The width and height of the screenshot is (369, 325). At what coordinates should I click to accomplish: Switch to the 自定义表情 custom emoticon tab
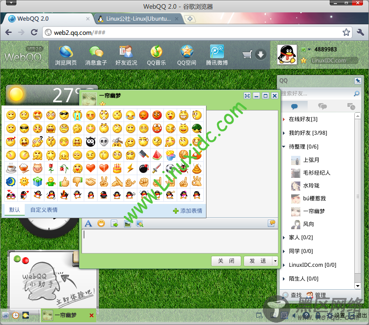point(44,210)
